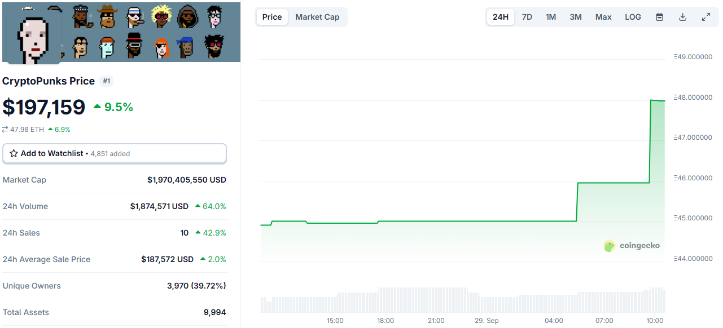Click the green price line on chart
Viewport: 723px width, 328px height.
(452, 221)
